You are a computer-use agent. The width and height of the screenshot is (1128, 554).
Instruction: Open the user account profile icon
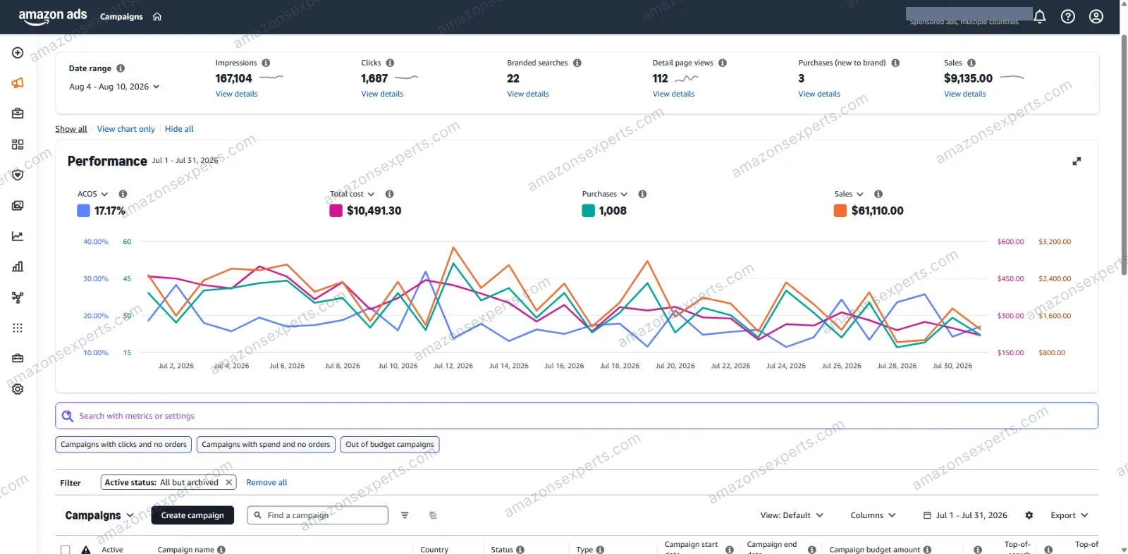click(x=1096, y=16)
